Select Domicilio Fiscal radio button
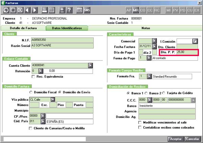The height and width of the screenshot is (143, 203). [x=31, y=92]
